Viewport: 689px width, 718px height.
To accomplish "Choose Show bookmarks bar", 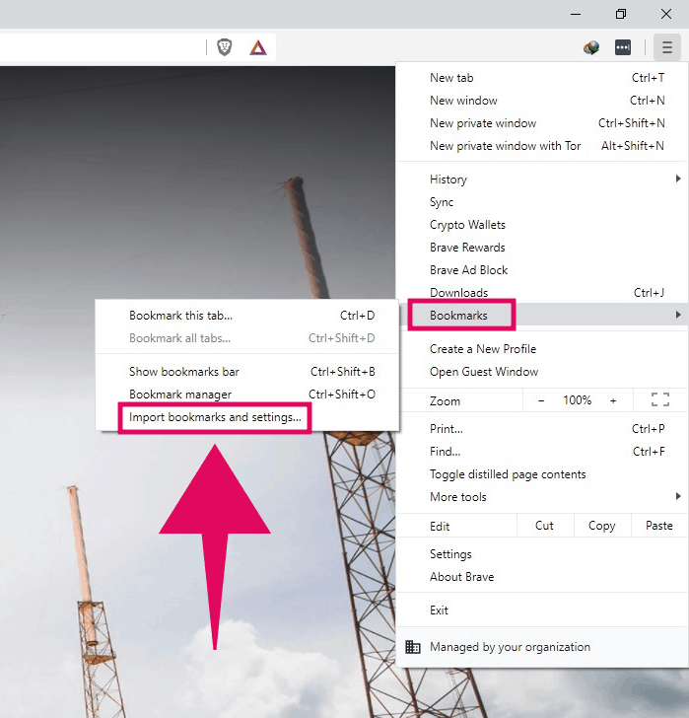I will pyautogui.click(x=247, y=372).
